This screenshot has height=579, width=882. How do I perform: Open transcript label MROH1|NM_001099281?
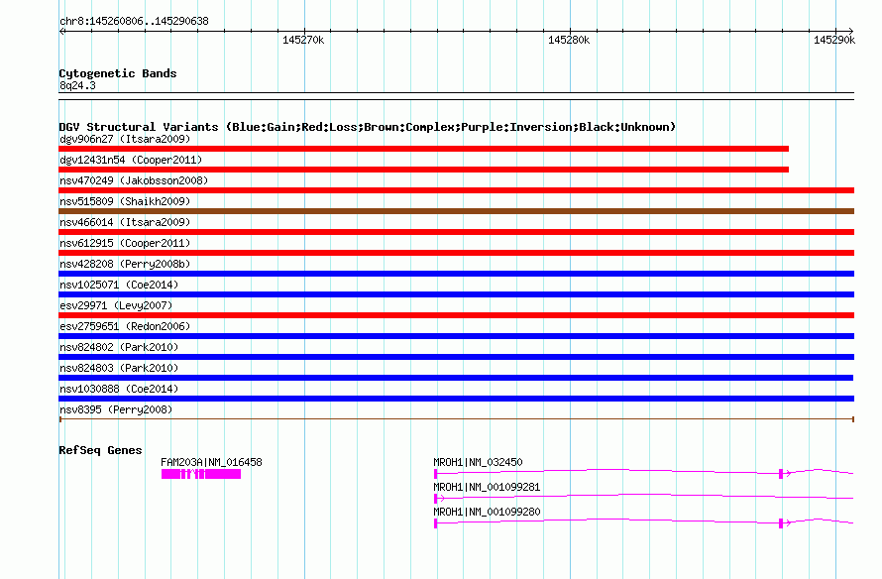tap(487, 487)
